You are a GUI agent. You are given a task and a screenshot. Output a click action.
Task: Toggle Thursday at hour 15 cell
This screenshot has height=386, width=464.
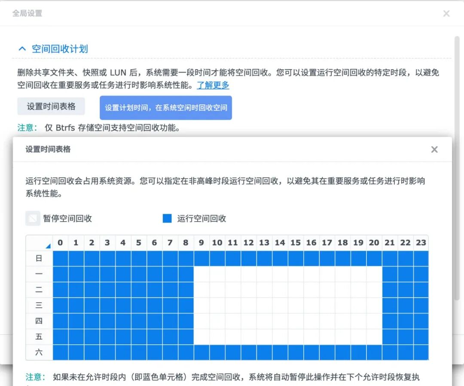(x=296, y=321)
